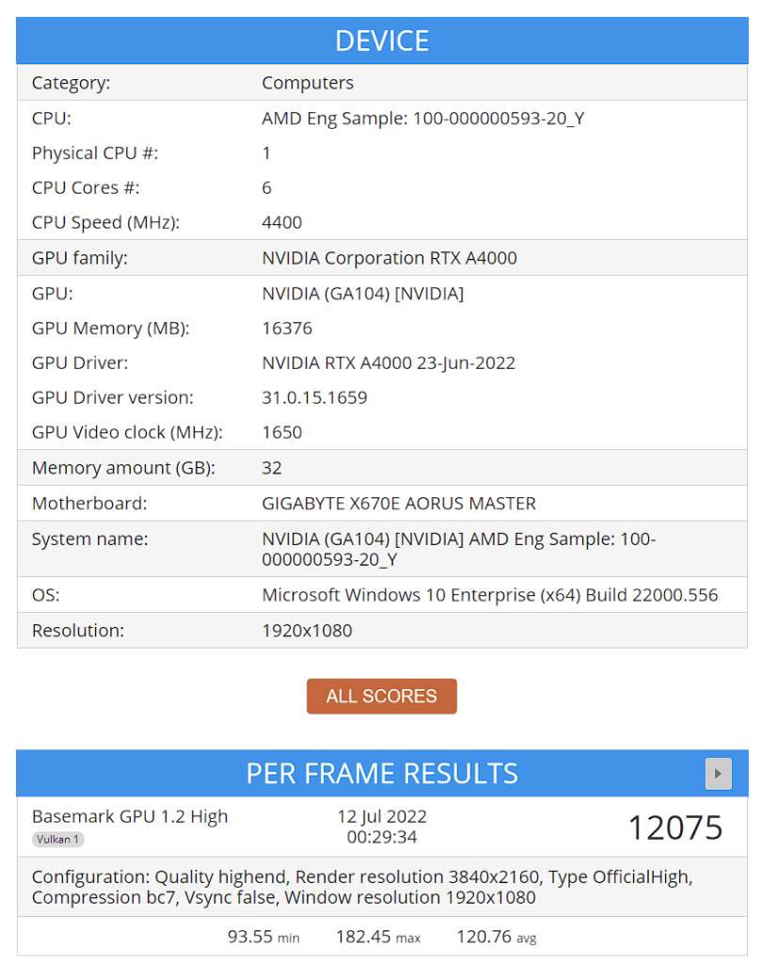Click the NVIDIA Corporation RTX A4000 value
Image resolution: width=779 pixels, height=964 pixels.
[389, 258]
